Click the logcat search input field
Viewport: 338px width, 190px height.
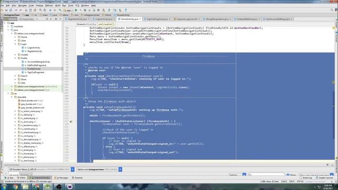click(266, 175)
